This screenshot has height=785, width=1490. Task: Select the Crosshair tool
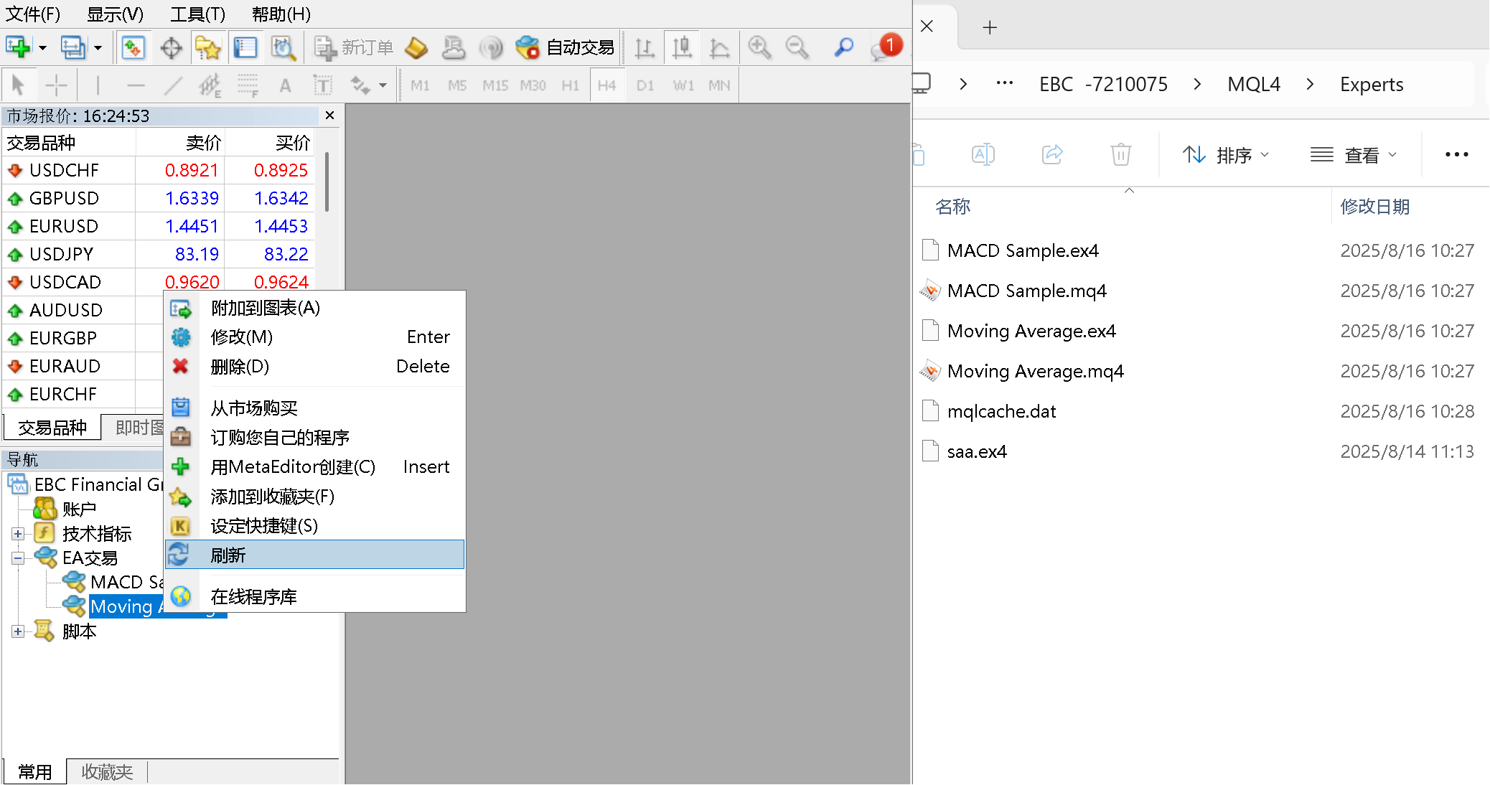click(x=56, y=86)
